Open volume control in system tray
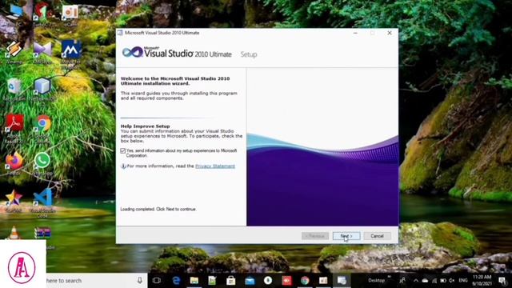The height and width of the screenshot is (288, 512). pyautogui.click(x=451, y=281)
